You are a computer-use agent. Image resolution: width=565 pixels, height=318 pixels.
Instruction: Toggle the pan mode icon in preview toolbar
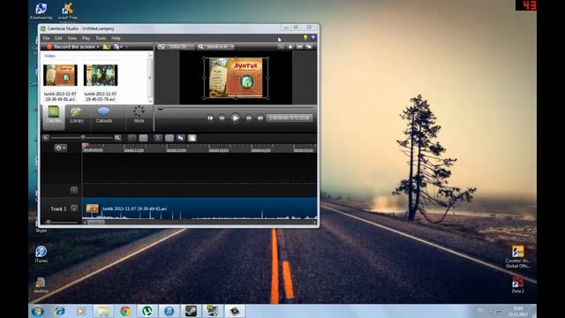(290, 47)
